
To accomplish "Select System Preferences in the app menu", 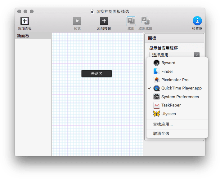I will [180, 97].
